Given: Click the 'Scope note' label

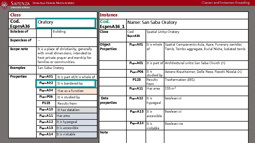Looking at the screenshot, I should click(19, 49).
